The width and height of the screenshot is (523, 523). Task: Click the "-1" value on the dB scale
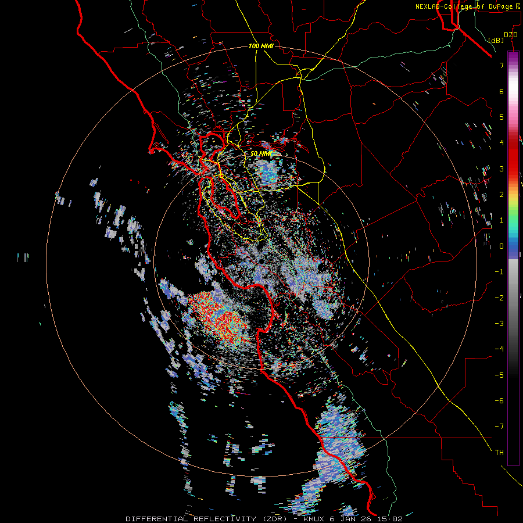point(499,272)
